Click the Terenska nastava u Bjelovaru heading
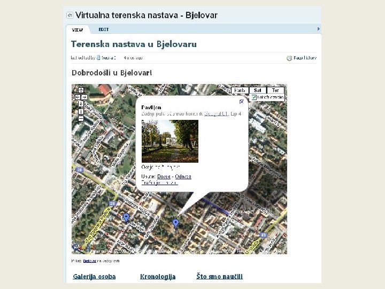 [134, 44]
